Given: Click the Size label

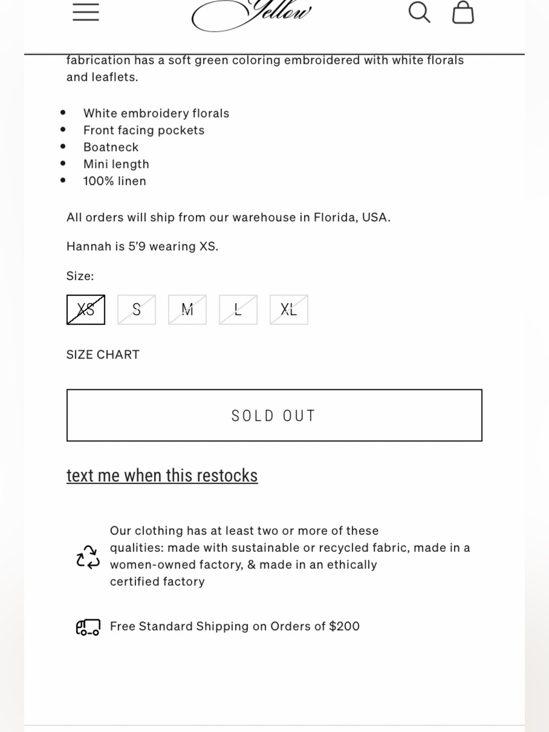Looking at the screenshot, I should click(80, 276).
